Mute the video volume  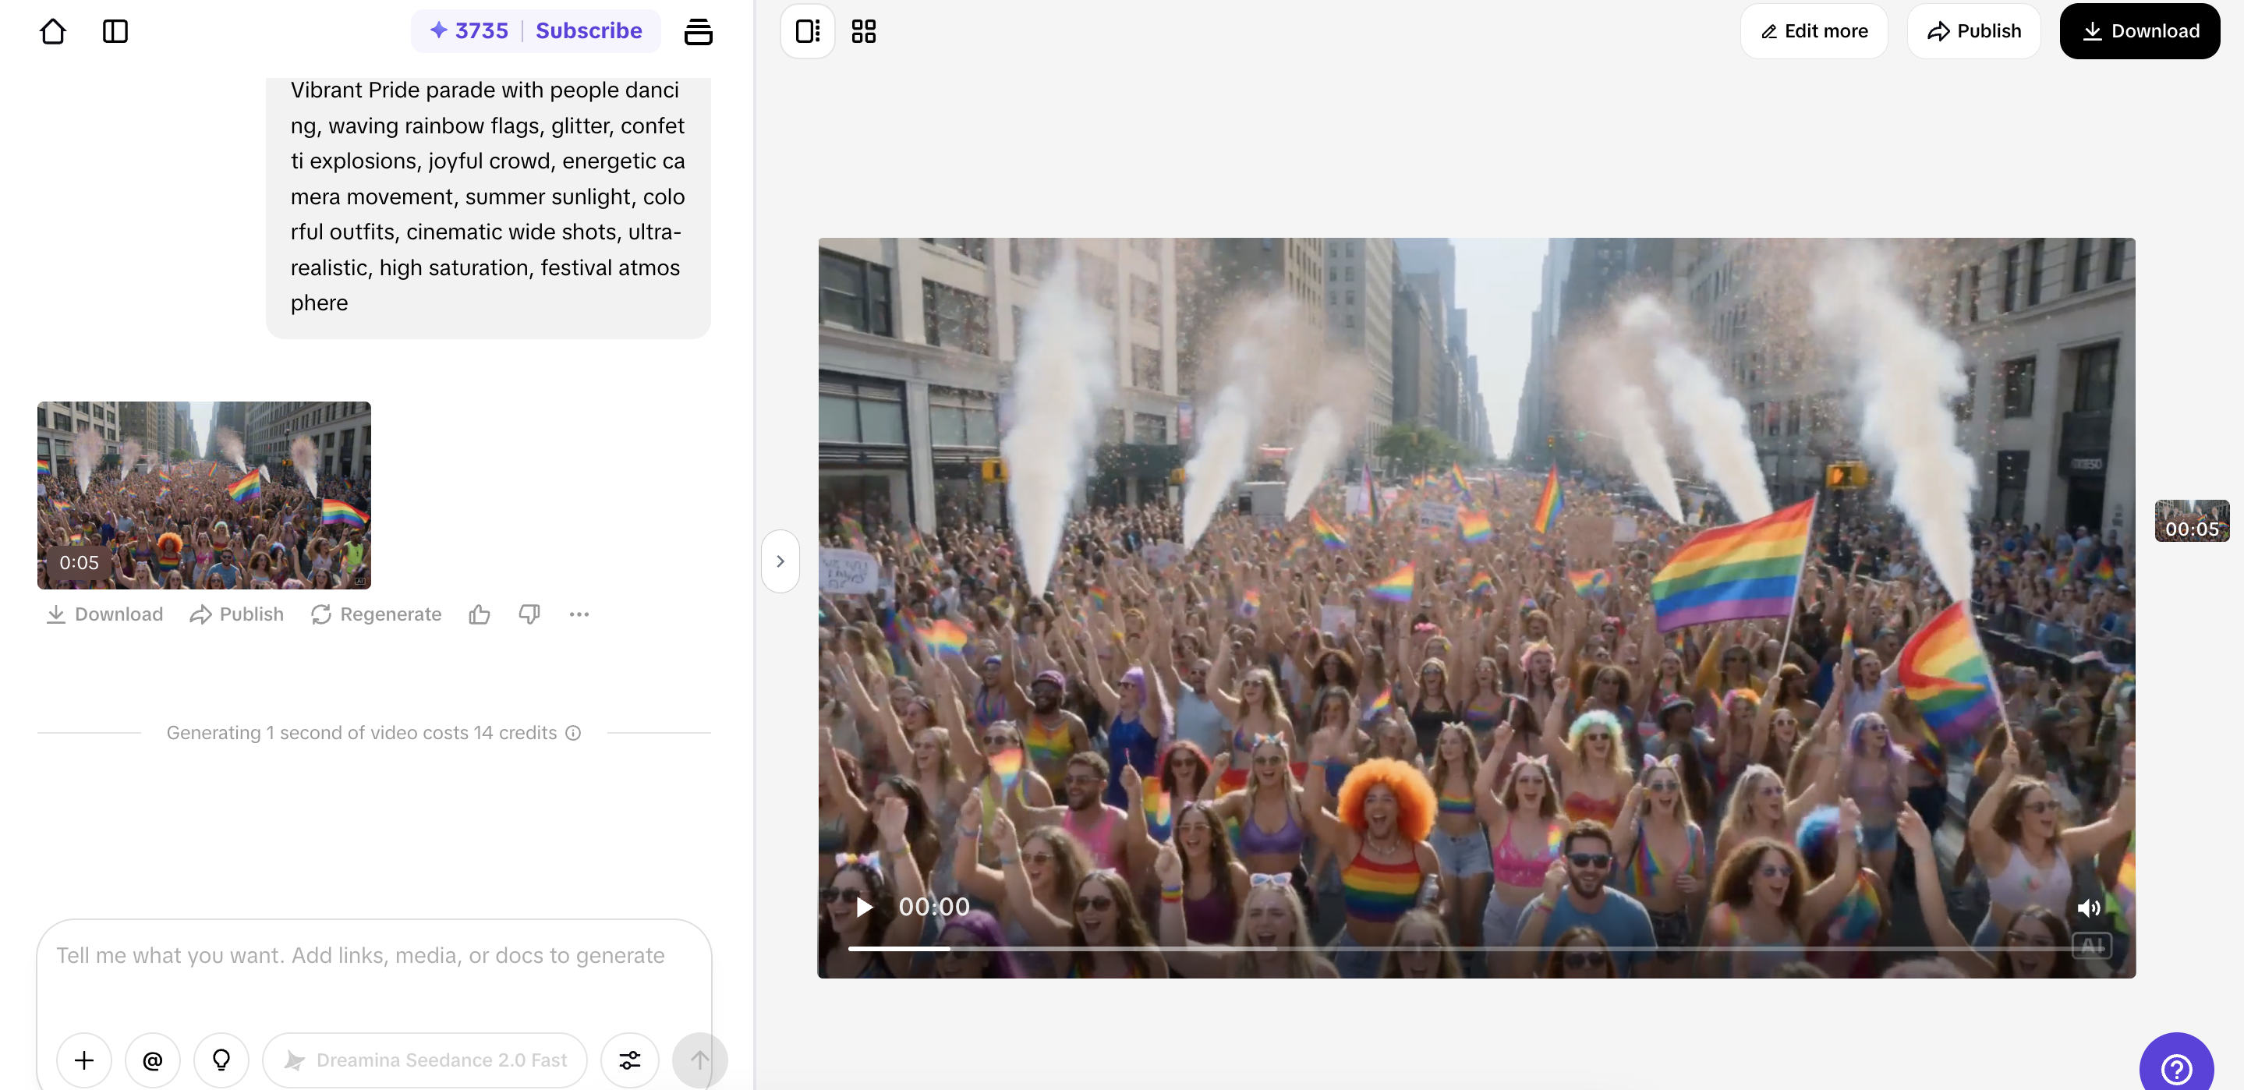[2088, 908]
